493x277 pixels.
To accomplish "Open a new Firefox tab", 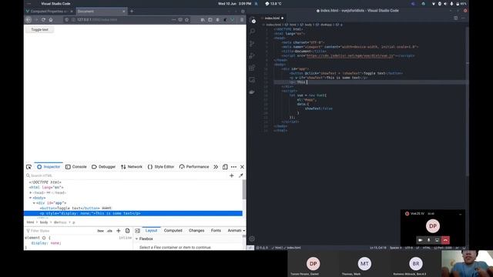I will [x=132, y=12].
